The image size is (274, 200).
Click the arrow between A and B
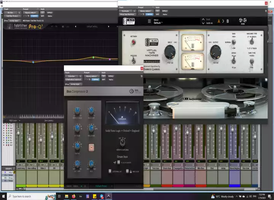click(x=223, y=21)
